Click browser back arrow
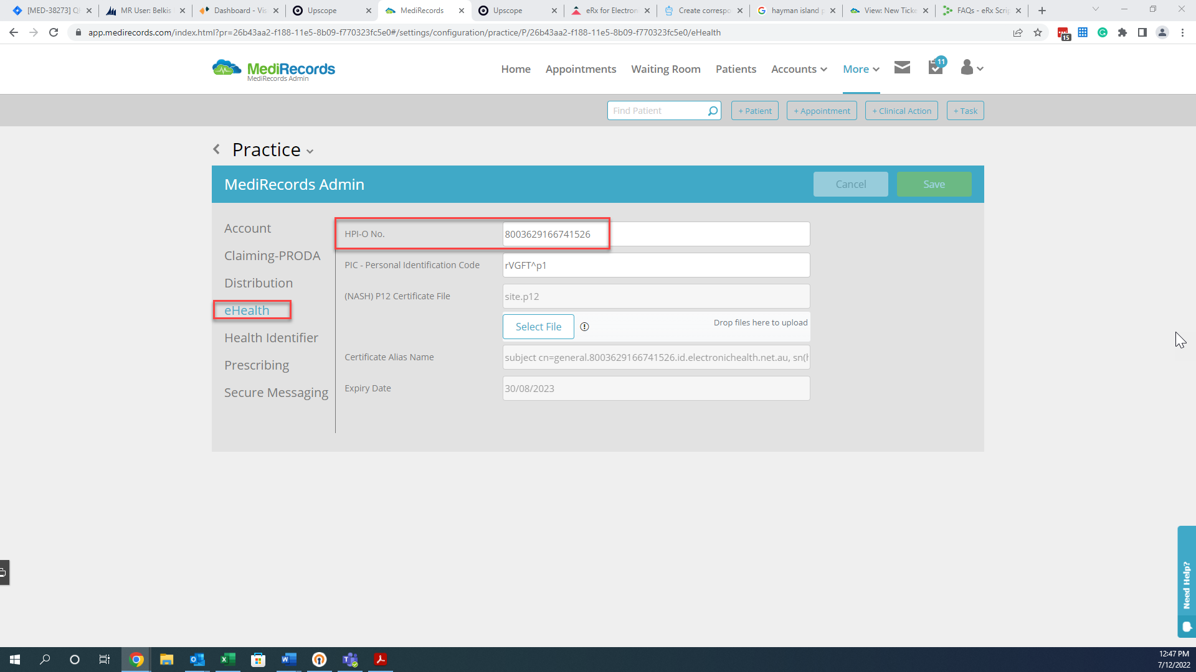 (x=14, y=32)
